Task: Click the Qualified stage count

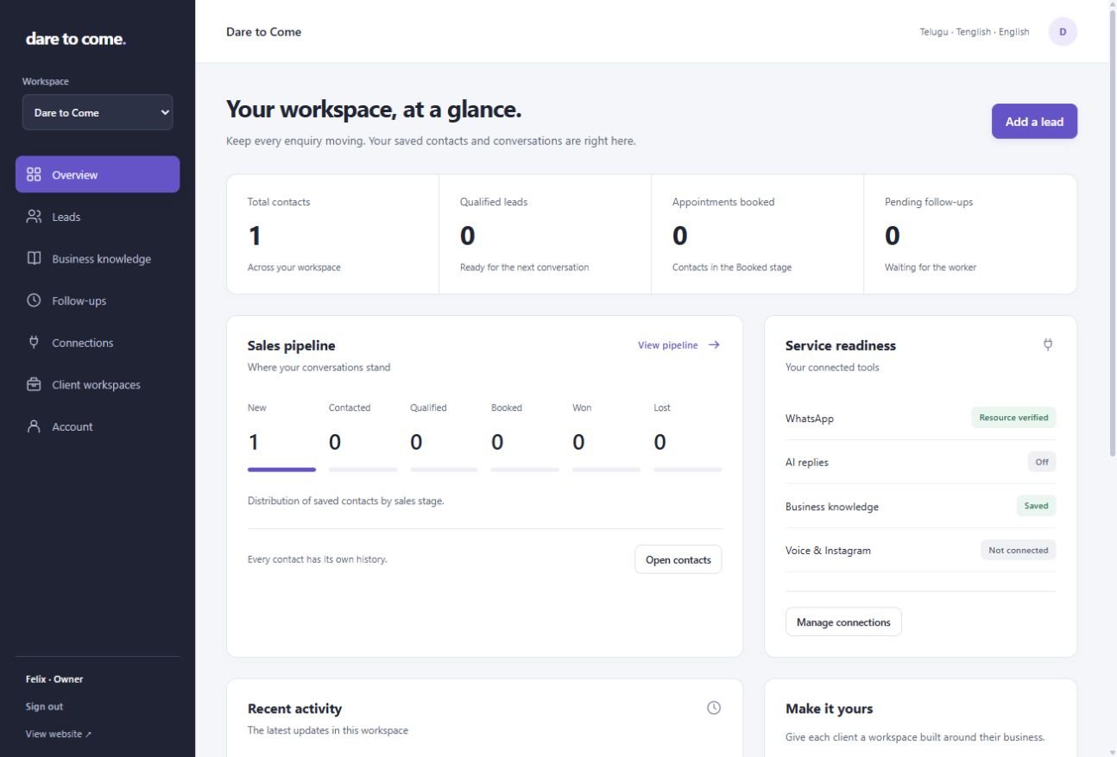Action: click(x=416, y=443)
